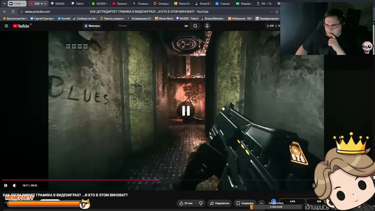Click the www.youtube.com address field
This screenshot has width=375, height=211.
coord(37,12)
